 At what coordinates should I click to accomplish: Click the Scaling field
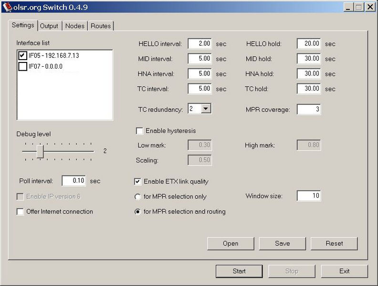200,160
